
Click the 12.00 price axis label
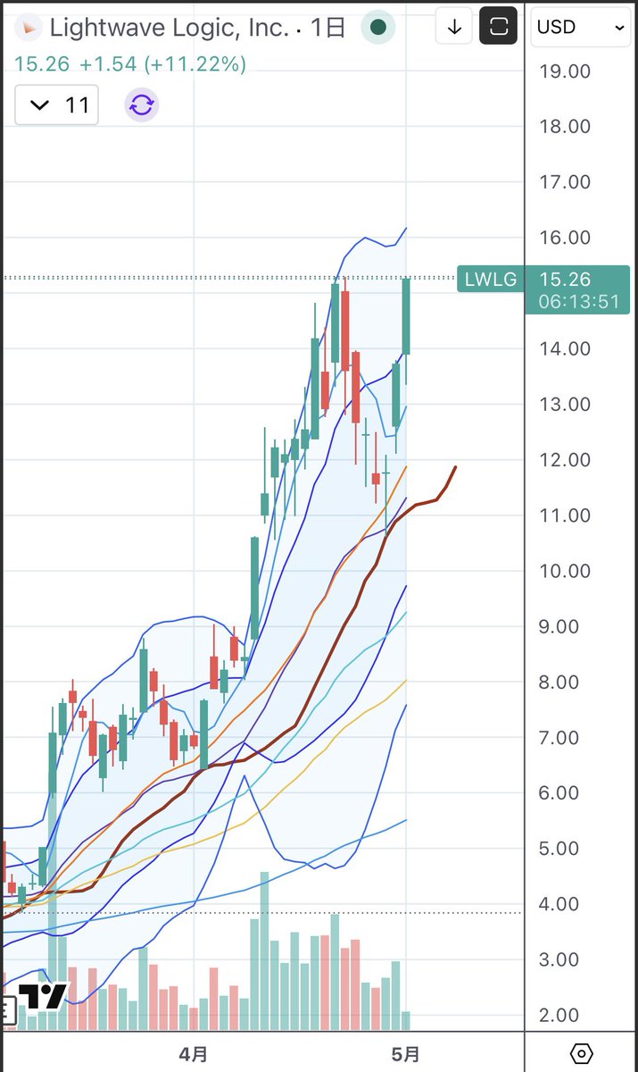(566, 460)
